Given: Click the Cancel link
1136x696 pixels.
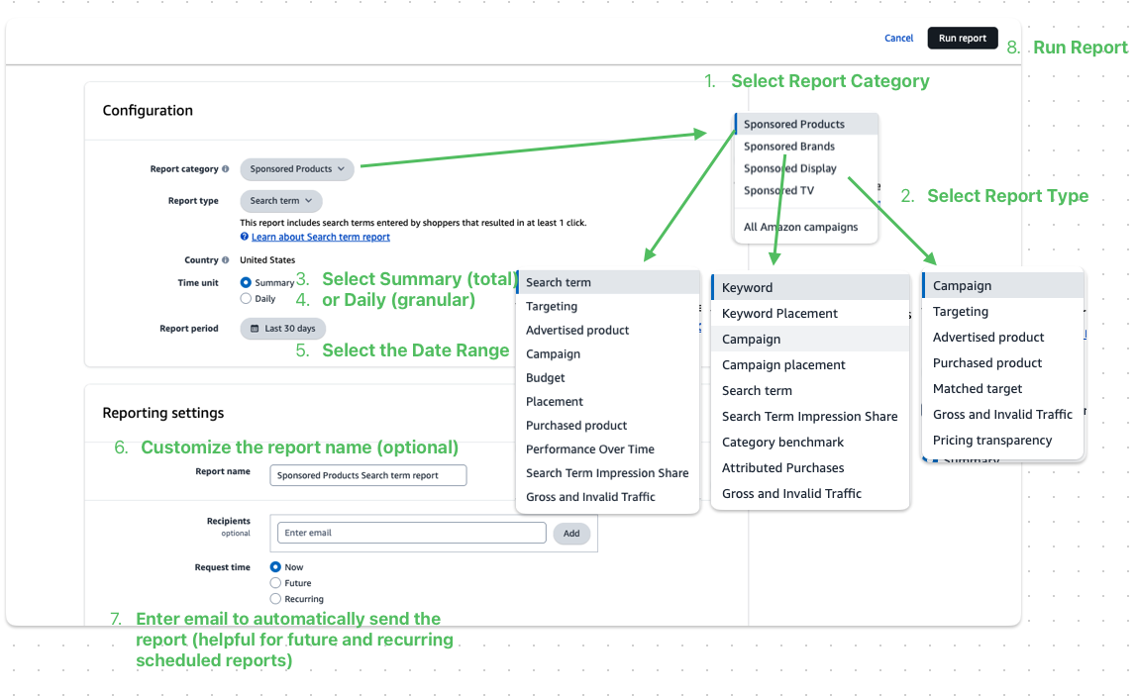Looking at the screenshot, I should coord(898,39).
